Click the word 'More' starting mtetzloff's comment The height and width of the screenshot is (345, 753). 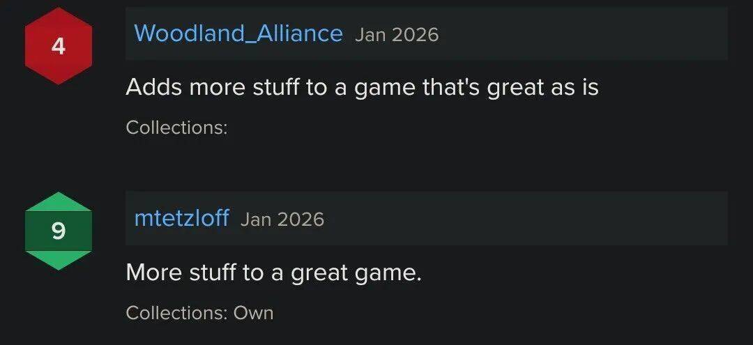coord(154,271)
